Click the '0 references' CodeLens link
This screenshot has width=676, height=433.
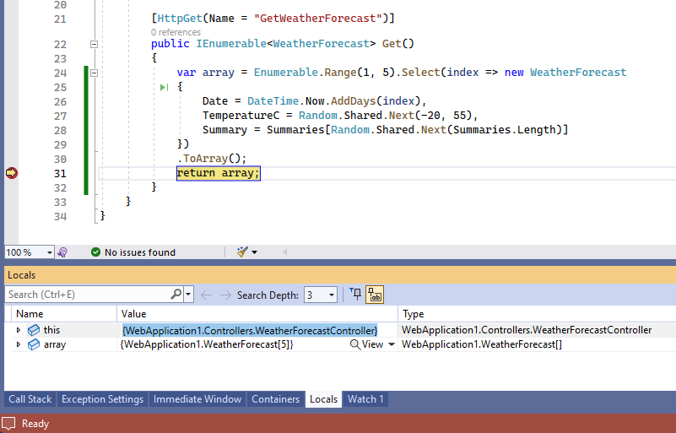[176, 32]
